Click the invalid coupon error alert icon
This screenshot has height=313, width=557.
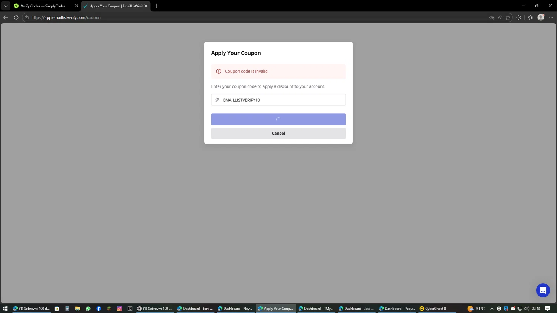(219, 71)
